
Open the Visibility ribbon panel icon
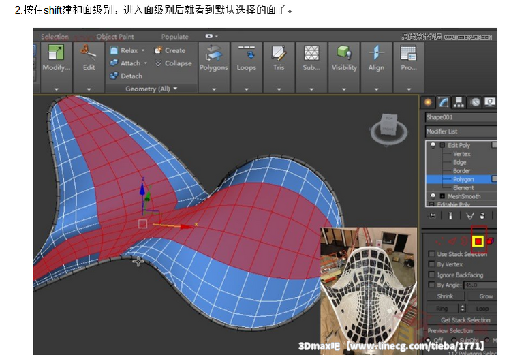pyautogui.click(x=344, y=52)
